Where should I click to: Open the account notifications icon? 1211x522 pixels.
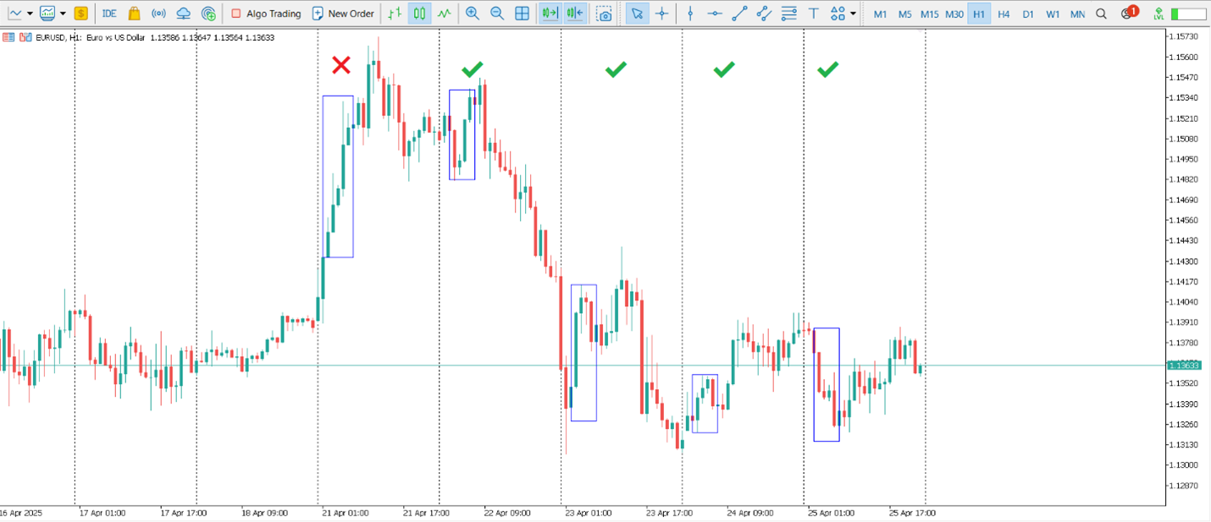click(x=1127, y=14)
